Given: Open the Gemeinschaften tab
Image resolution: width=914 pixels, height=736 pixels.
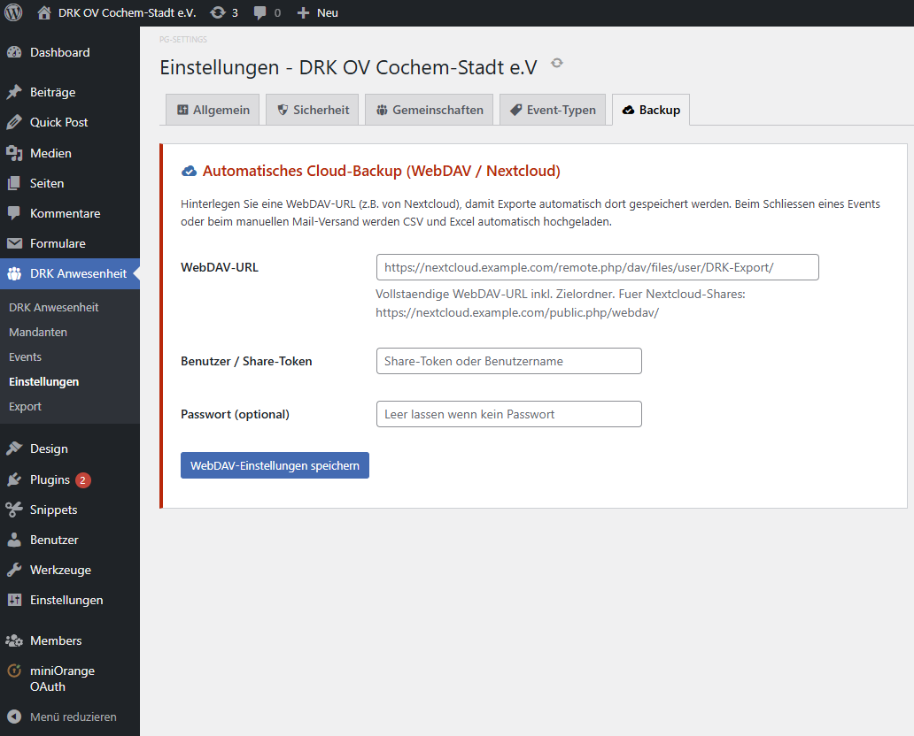Looking at the screenshot, I should (429, 110).
